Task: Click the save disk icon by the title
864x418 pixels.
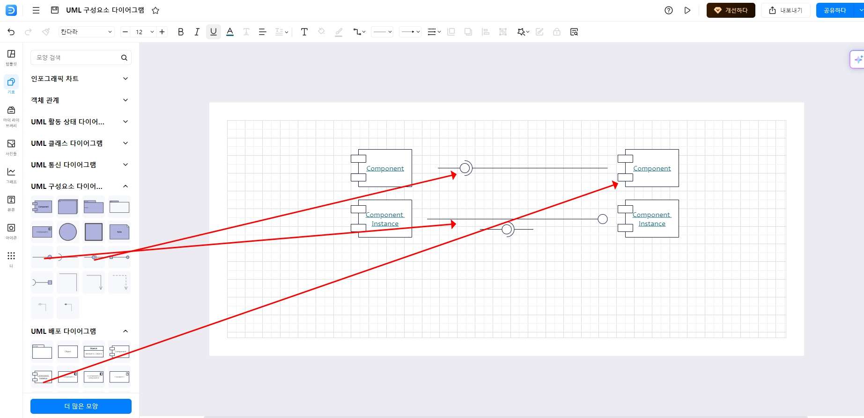Action: point(55,10)
